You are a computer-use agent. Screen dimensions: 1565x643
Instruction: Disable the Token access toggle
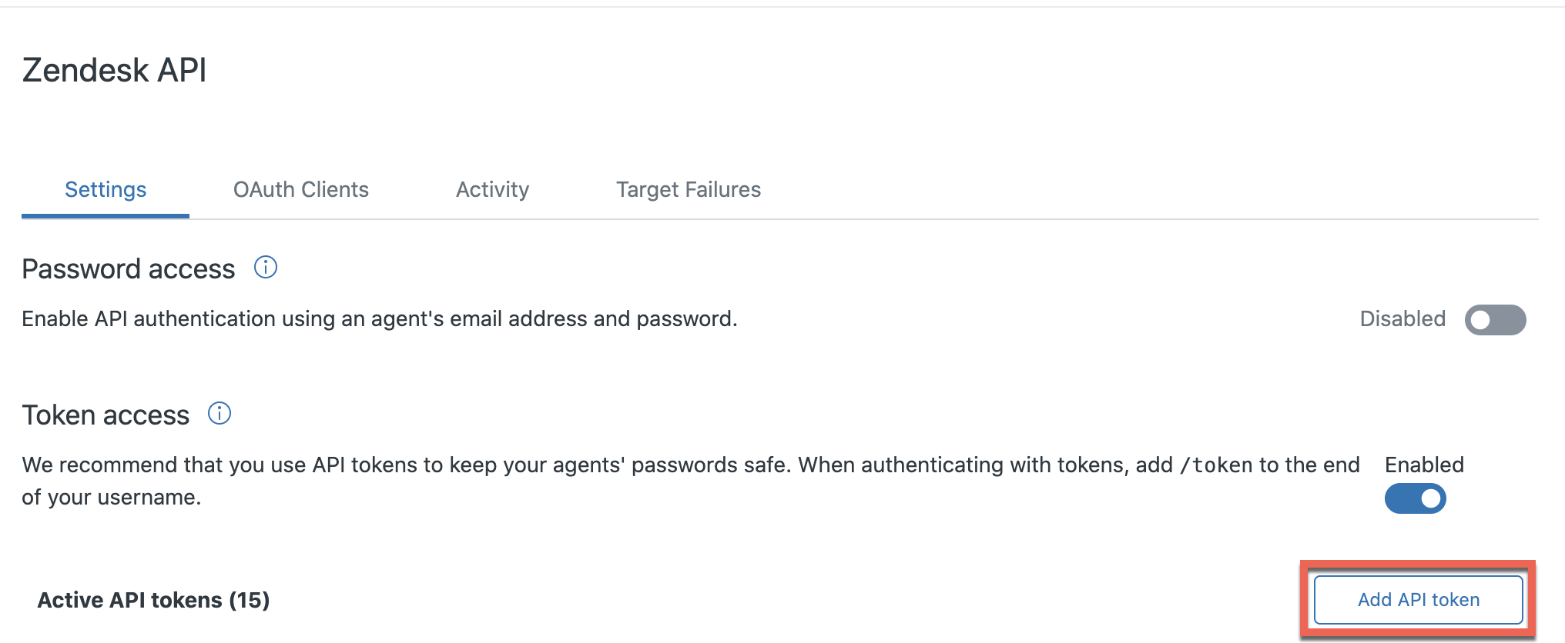(x=1415, y=498)
